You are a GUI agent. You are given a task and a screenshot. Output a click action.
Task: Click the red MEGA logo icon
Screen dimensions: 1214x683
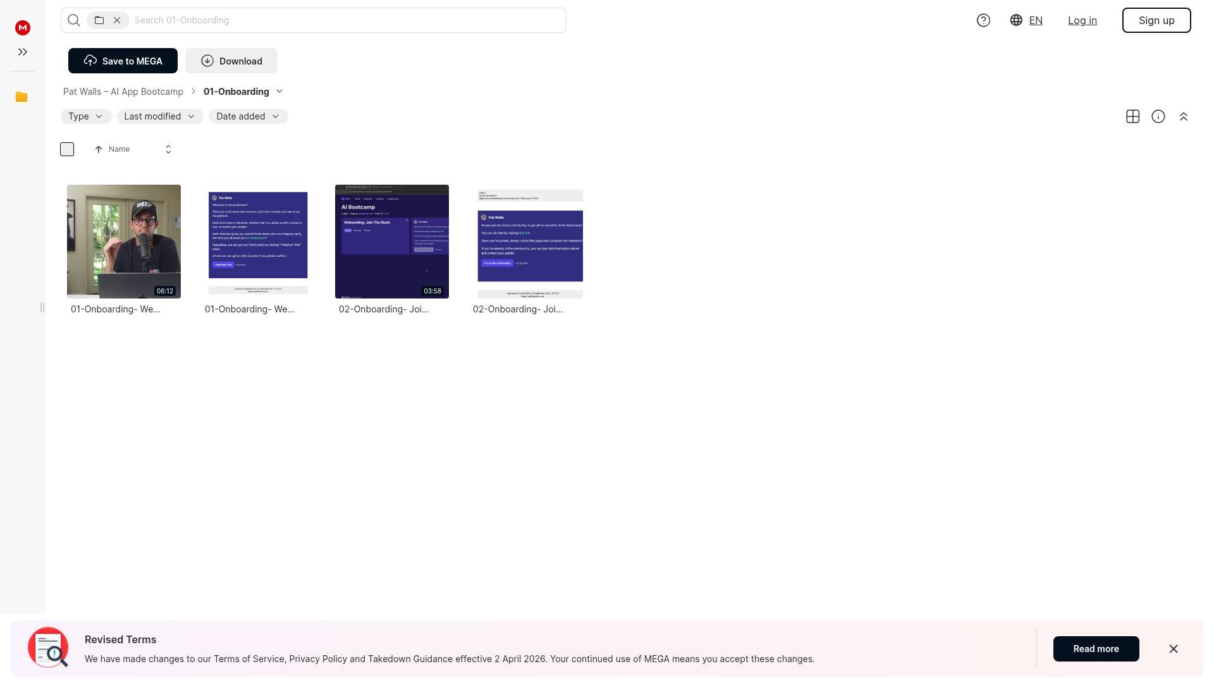23,27
